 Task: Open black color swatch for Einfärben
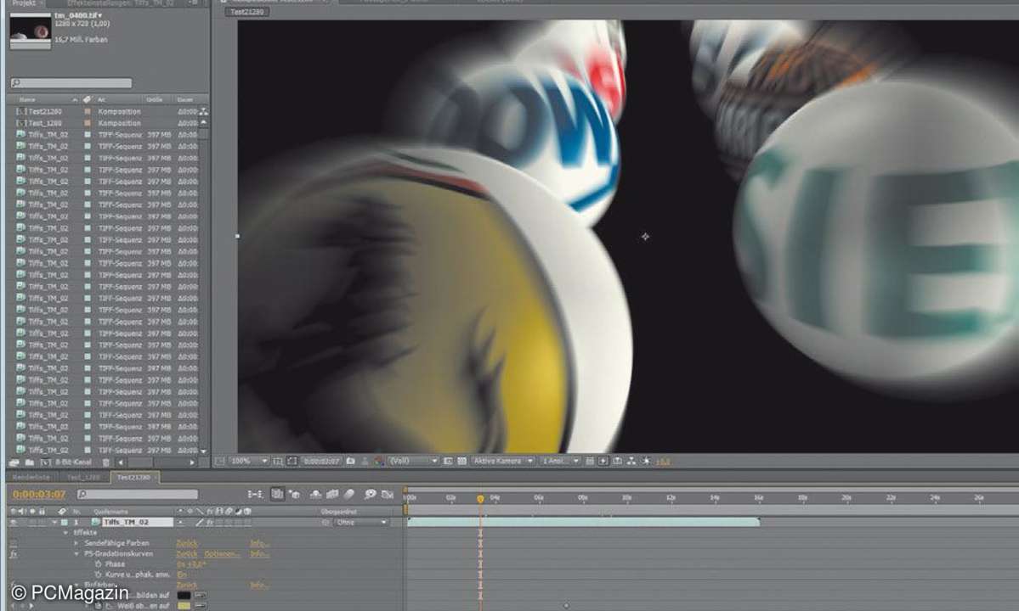tap(184, 595)
